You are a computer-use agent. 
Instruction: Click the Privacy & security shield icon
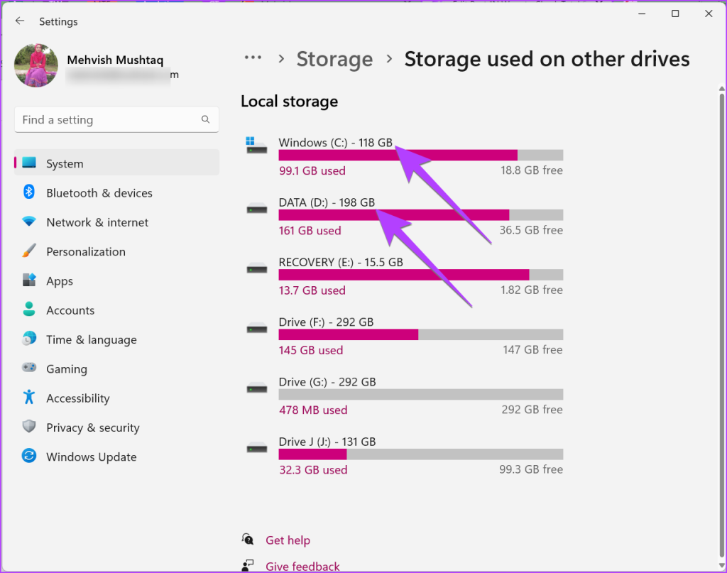coord(29,427)
